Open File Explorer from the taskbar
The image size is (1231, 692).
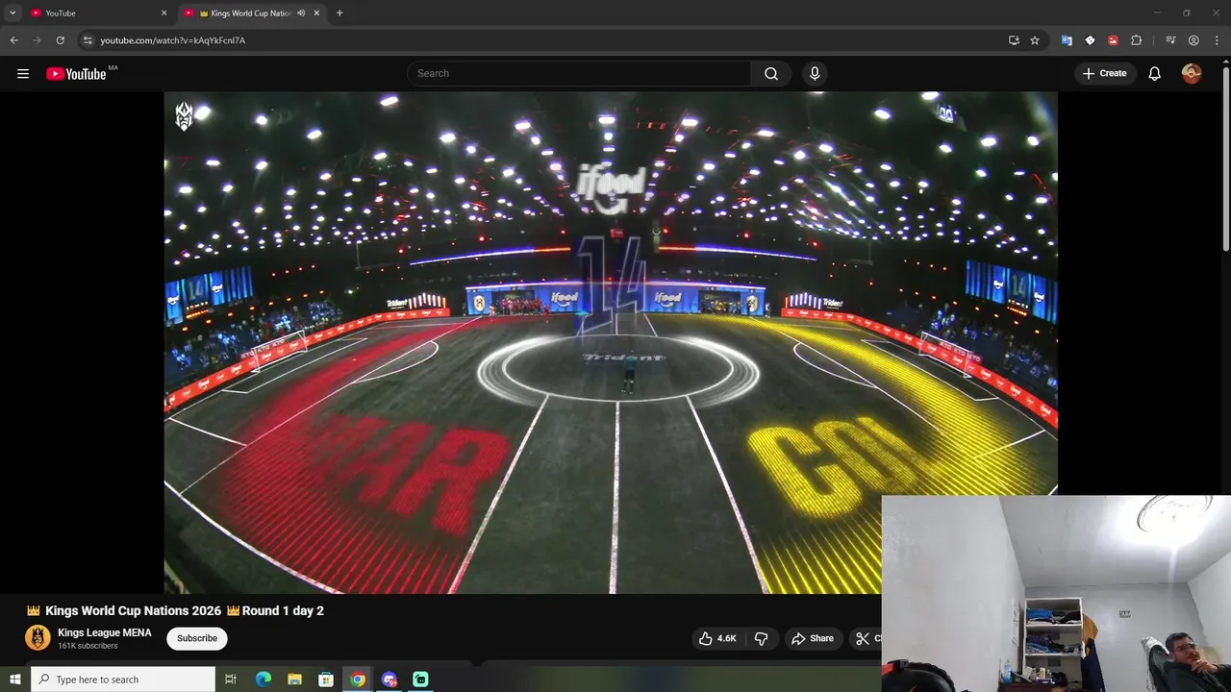coord(294,680)
